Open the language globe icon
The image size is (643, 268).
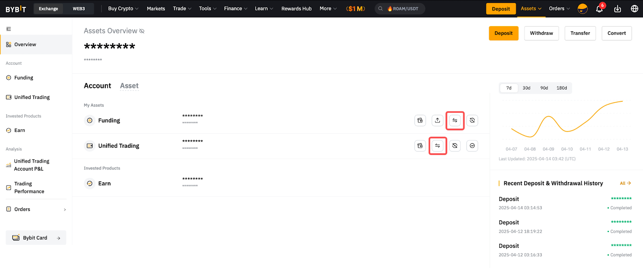[x=635, y=9]
